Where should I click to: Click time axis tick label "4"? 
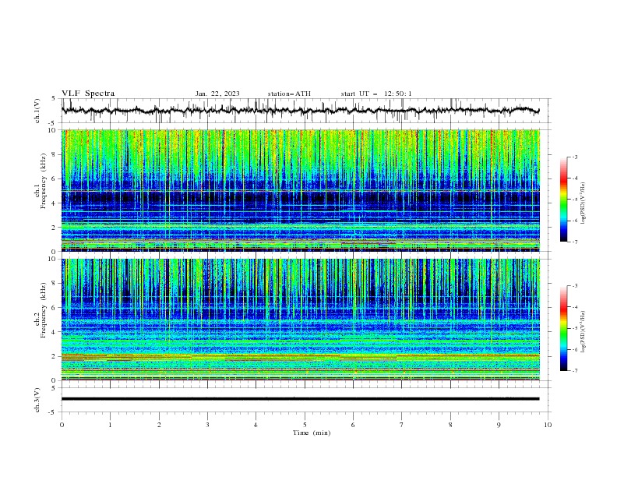[256, 425]
